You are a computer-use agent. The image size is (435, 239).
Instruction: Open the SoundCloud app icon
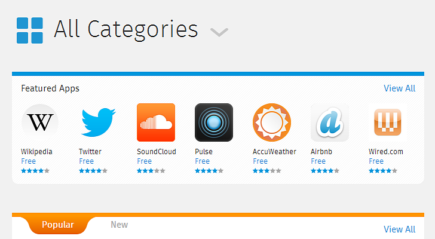156,122
